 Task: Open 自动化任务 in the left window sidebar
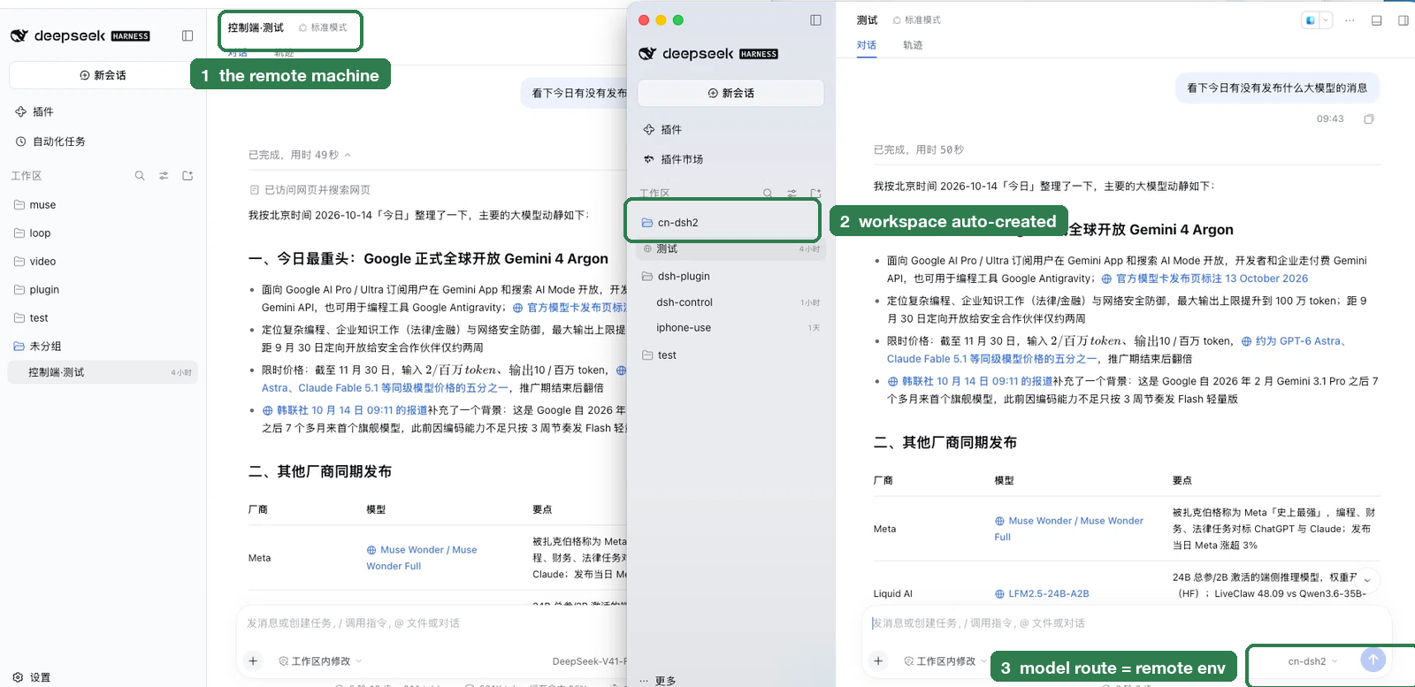click(50, 141)
